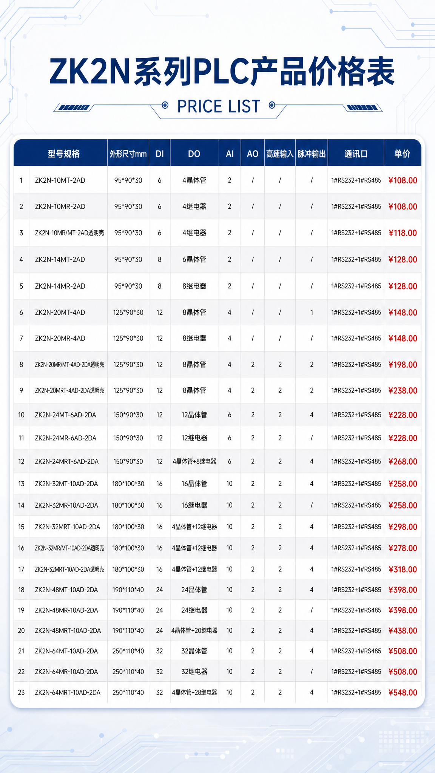Select ZK2N-32MRT-10AD-2DA透明壳 row 17 model

click(x=69, y=569)
